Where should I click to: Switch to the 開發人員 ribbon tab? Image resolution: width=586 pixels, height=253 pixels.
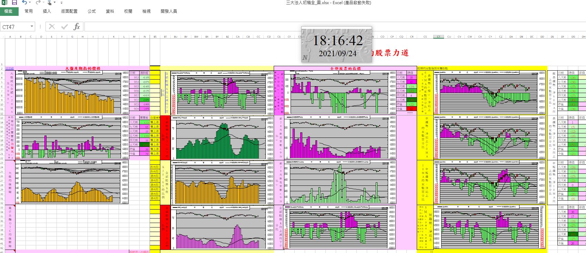pos(169,11)
